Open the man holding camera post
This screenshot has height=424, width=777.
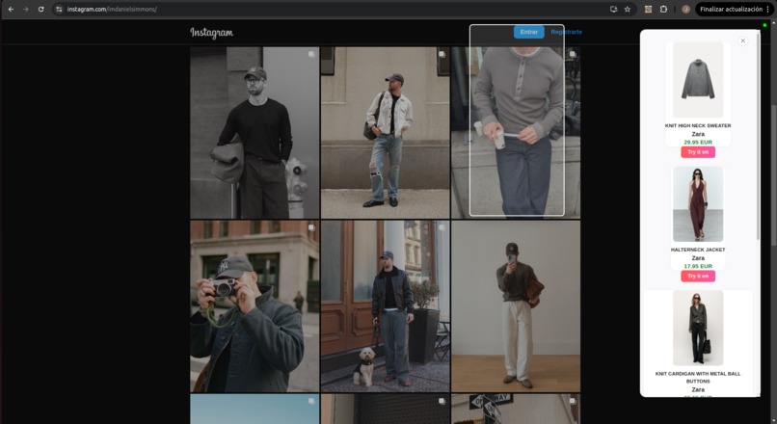(x=255, y=306)
